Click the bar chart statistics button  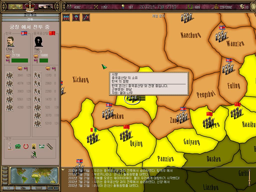pyautogui.click(x=23, y=188)
